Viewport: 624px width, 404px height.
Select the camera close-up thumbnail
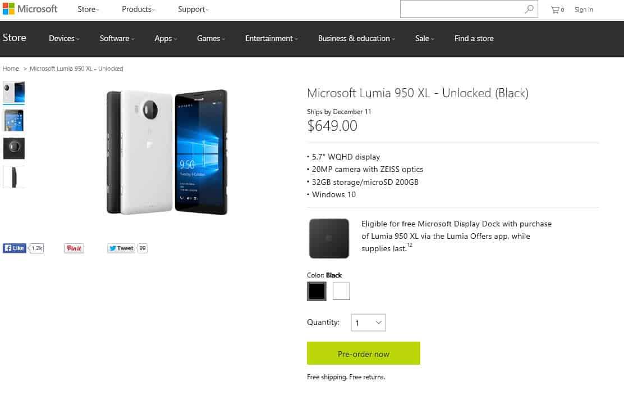(x=14, y=148)
